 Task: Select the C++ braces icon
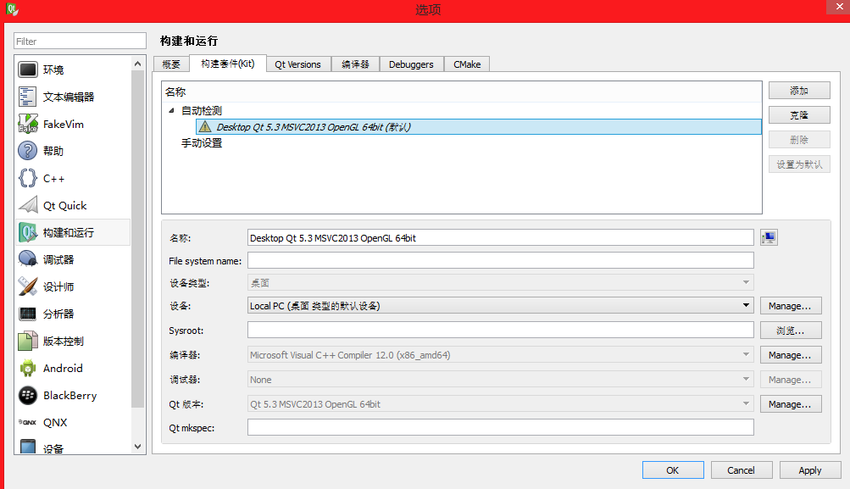(x=28, y=178)
